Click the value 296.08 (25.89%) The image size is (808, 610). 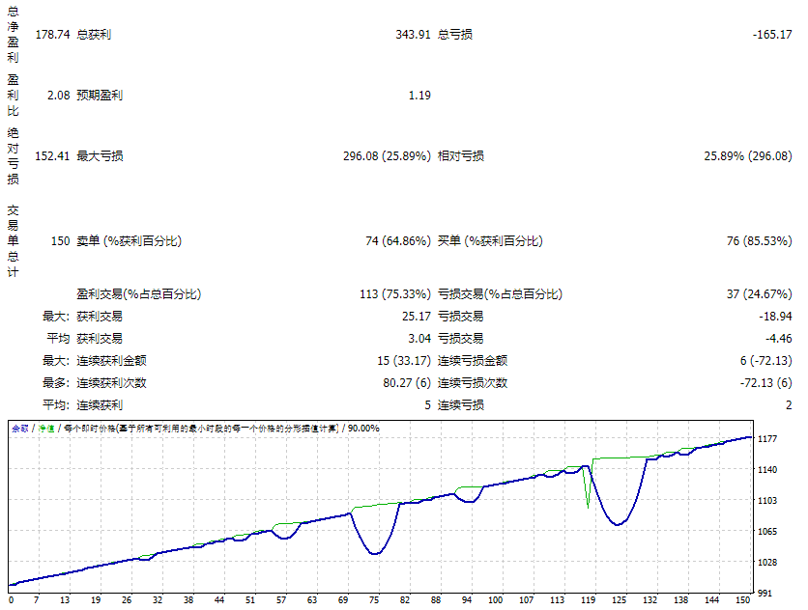pos(387,156)
